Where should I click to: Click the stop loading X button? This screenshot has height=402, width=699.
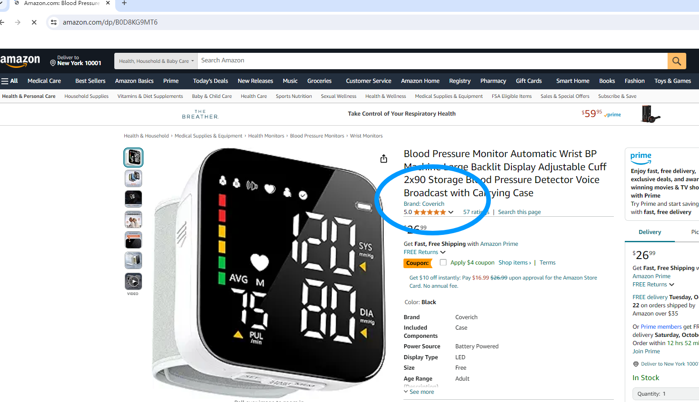(x=34, y=22)
